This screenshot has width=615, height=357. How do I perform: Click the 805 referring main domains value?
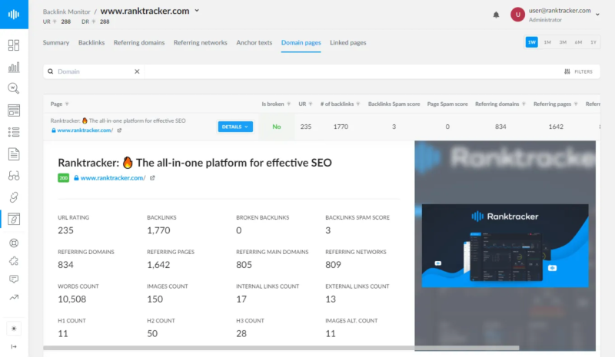244,265
